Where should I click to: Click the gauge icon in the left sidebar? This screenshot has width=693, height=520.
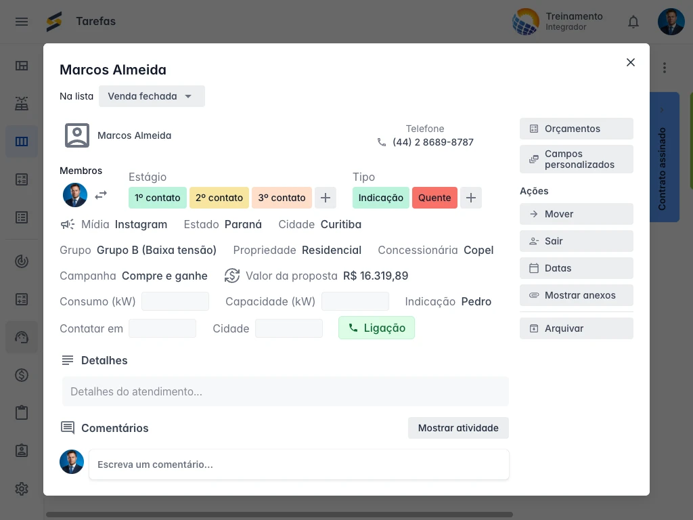pos(22,261)
